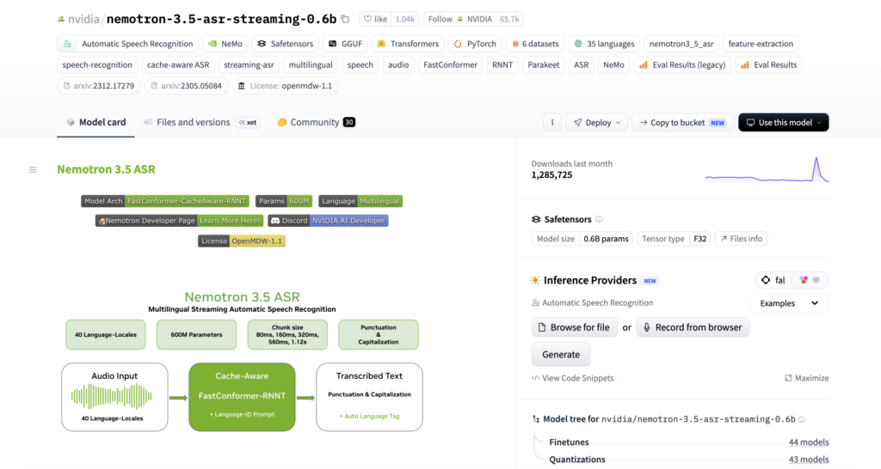Click the heart like button
The image size is (881, 469).
375,19
